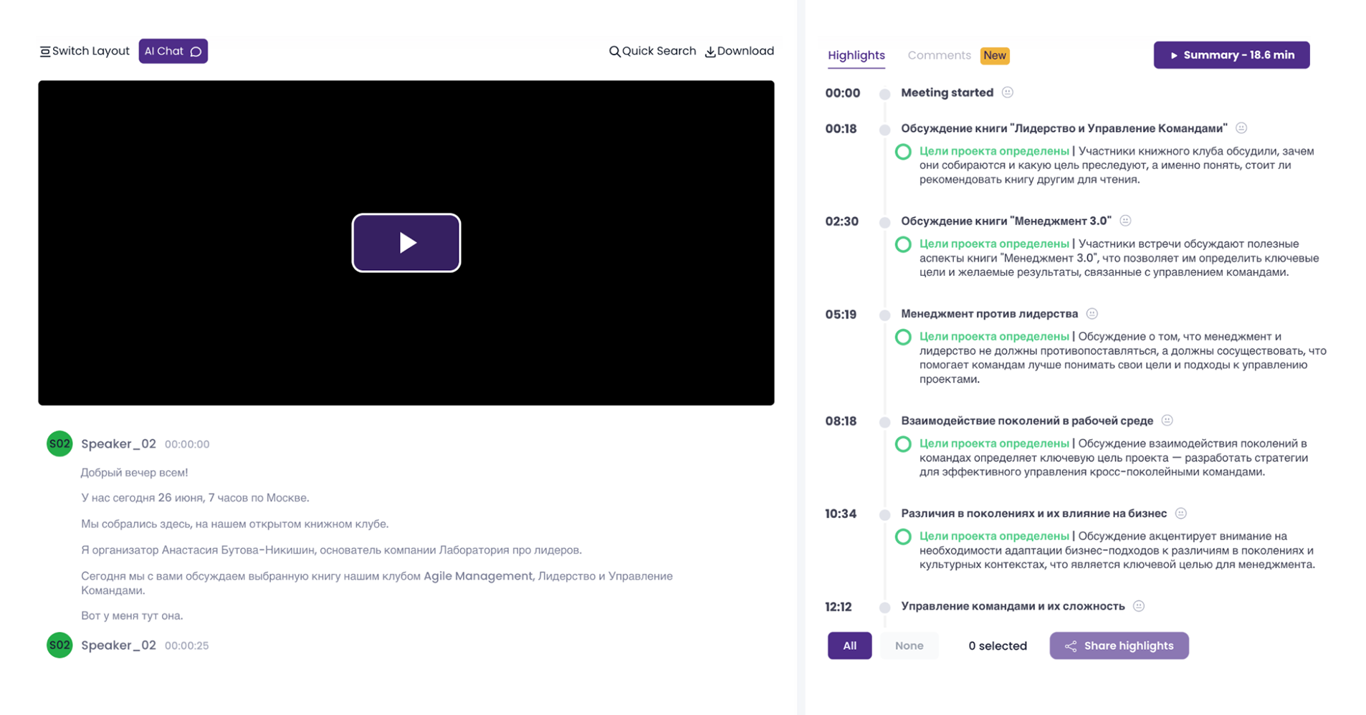Jump to 10:34 timestamp
Viewport: 1366px width, 715px height.
[841, 514]
